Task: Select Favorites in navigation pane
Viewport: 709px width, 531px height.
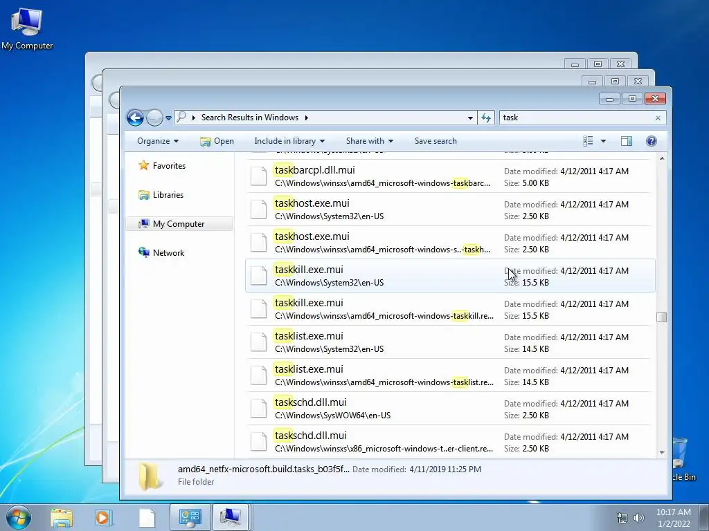Action: tap(169, 166)
